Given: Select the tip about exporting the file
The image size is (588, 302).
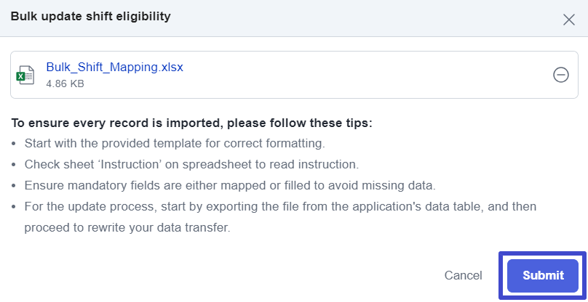Looking at the screenshot, I should coord(280,206).
